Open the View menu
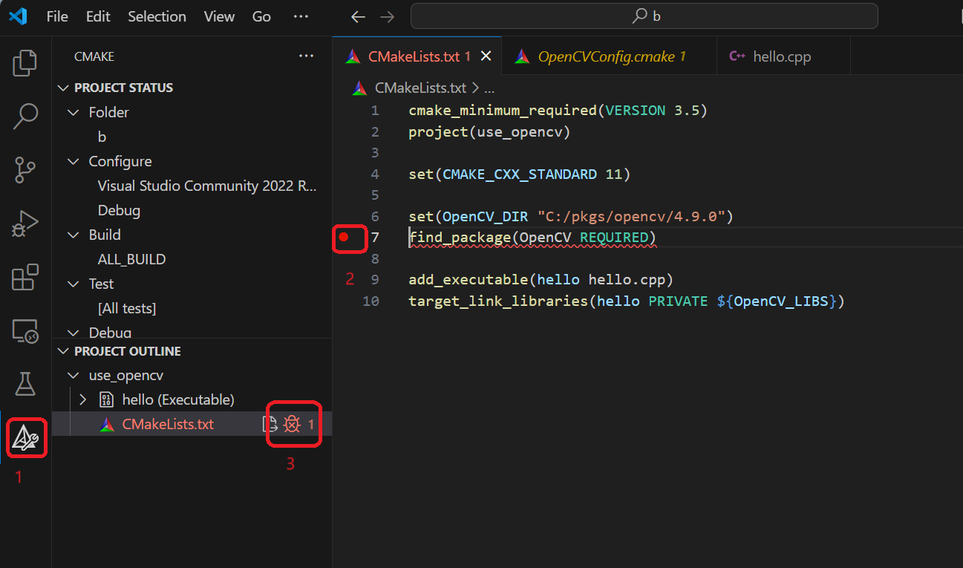This screenshot has width=963, height=568. click(x=218, y=16)
